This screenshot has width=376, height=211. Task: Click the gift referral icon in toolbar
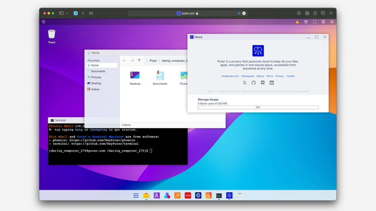point(306,22)
